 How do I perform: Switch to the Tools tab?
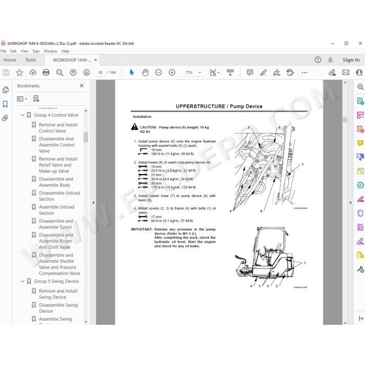point(30,60)
